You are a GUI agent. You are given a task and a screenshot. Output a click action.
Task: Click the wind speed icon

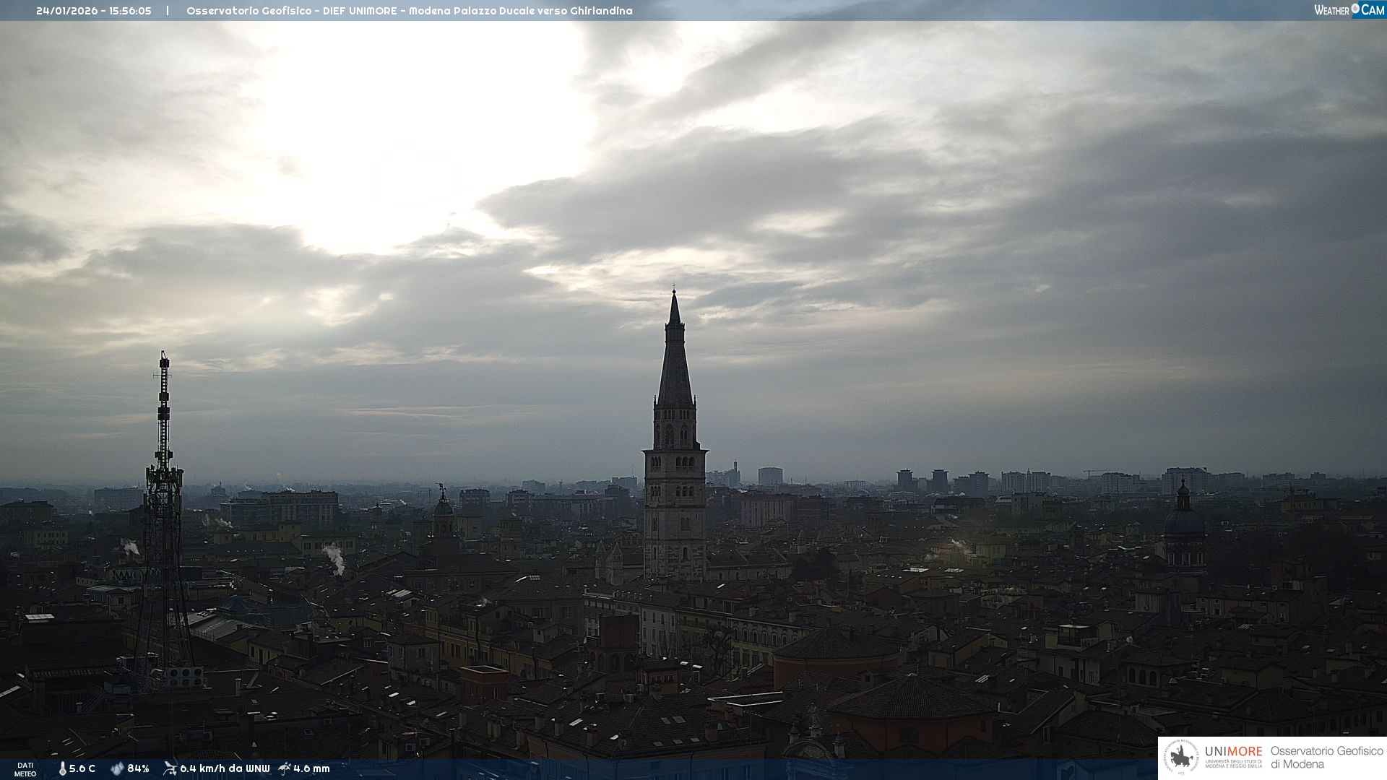pyautogui.click(x=170, y=768)
